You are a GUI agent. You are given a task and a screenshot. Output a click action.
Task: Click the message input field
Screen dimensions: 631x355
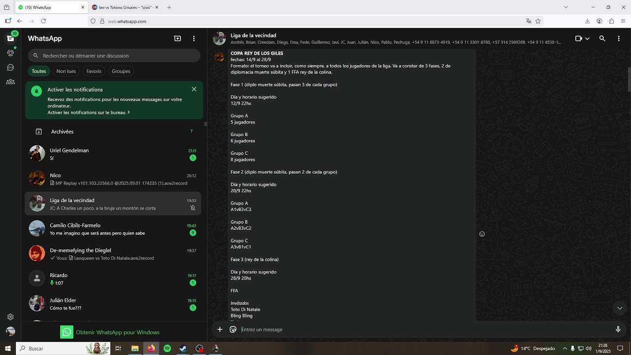424,329
